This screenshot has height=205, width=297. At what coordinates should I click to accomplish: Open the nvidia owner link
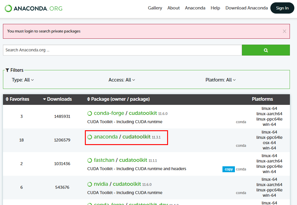[101, 184]
